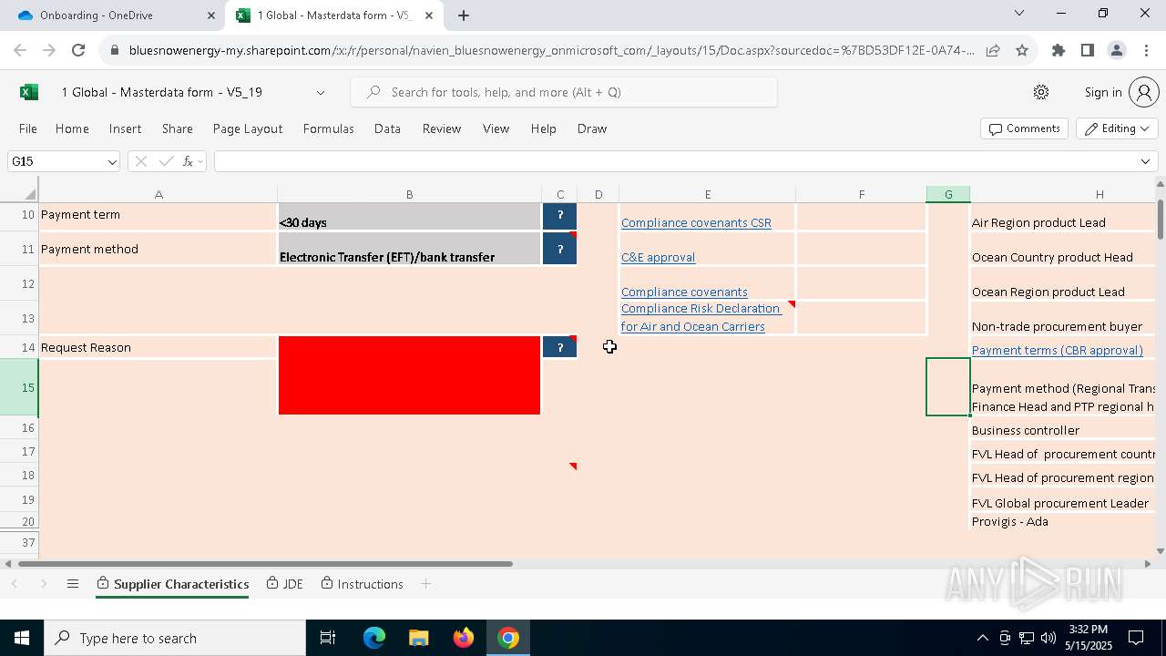Select the '<30 days' cell
This screenshot has height=656, width=1166.
409,216
